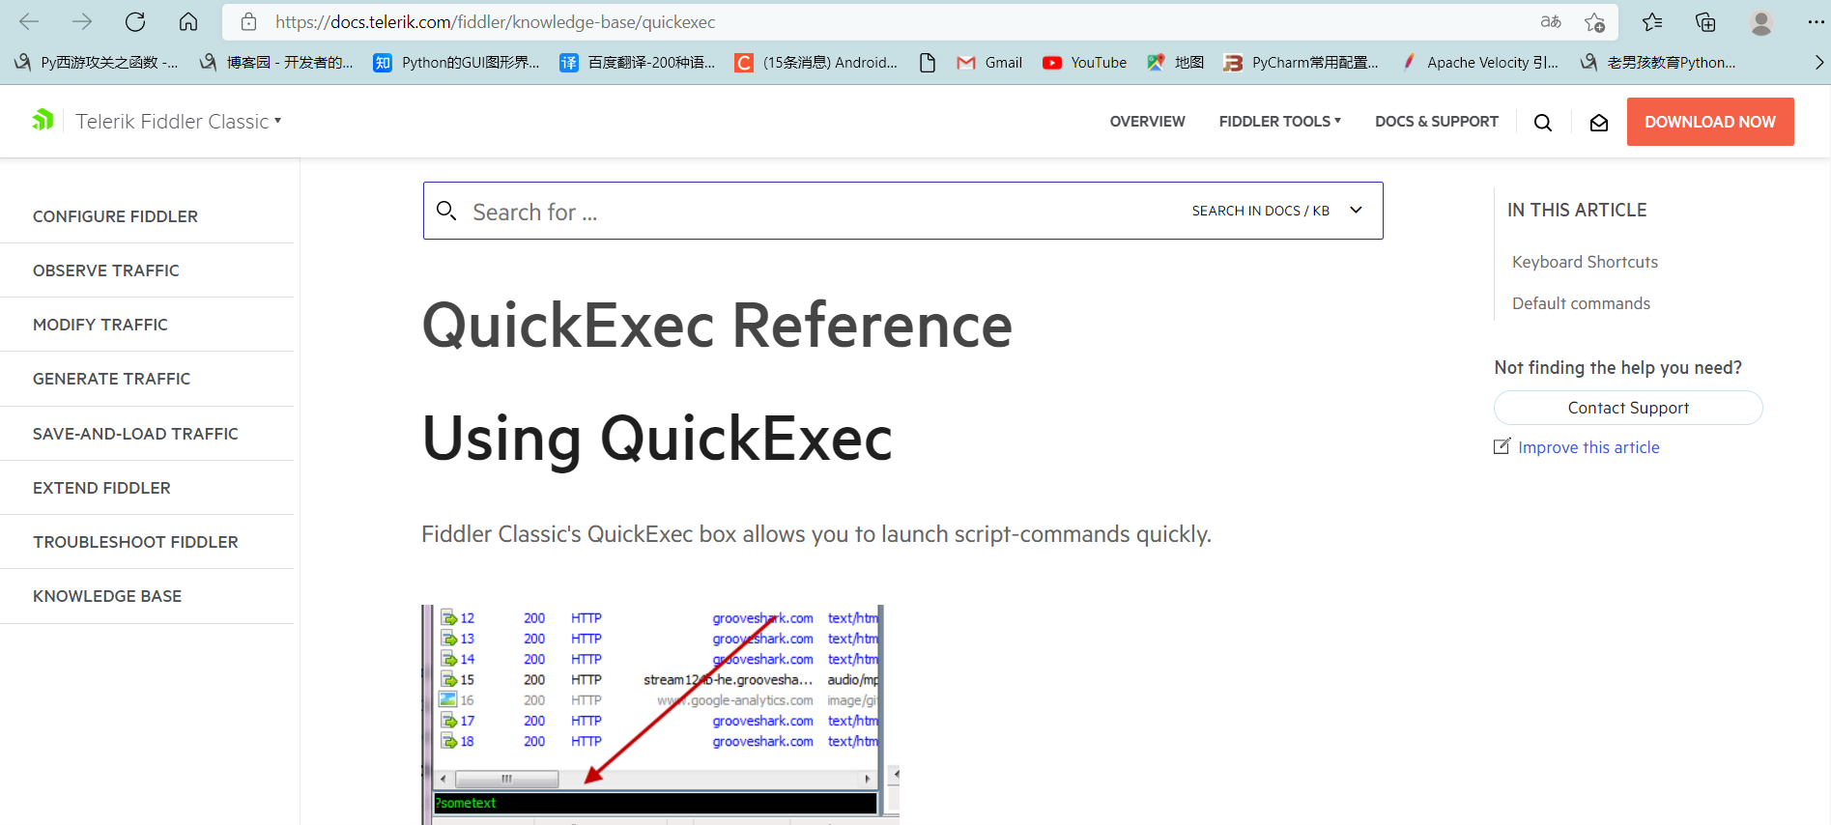Add this page to favorites with the star-plus icon
1831x825 pixels.
(1594, 21)
